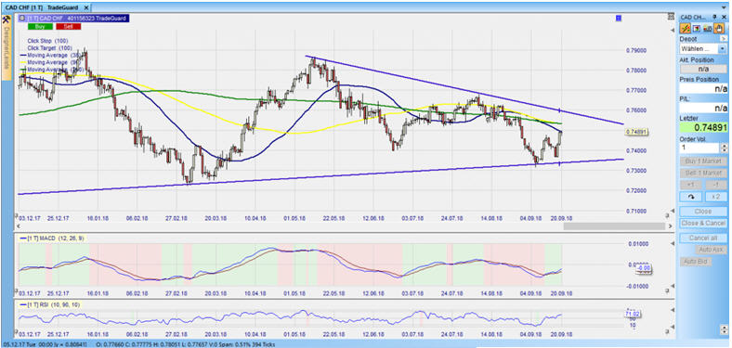
Task: Activate the trendline drawing tool in order panel
Action: click(686, 29)
